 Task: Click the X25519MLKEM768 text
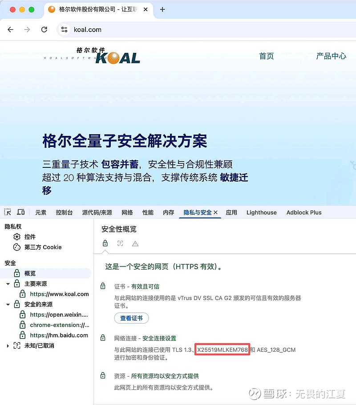pos(222,350)
